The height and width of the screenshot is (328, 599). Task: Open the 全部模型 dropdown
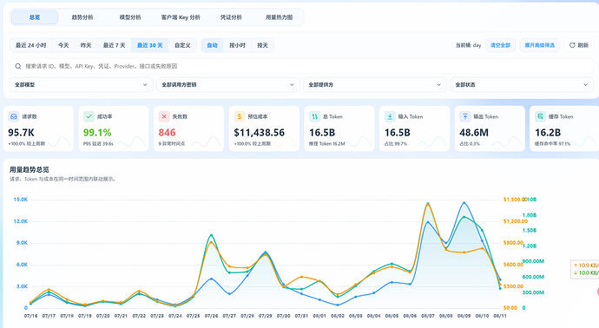click(81, 85)
